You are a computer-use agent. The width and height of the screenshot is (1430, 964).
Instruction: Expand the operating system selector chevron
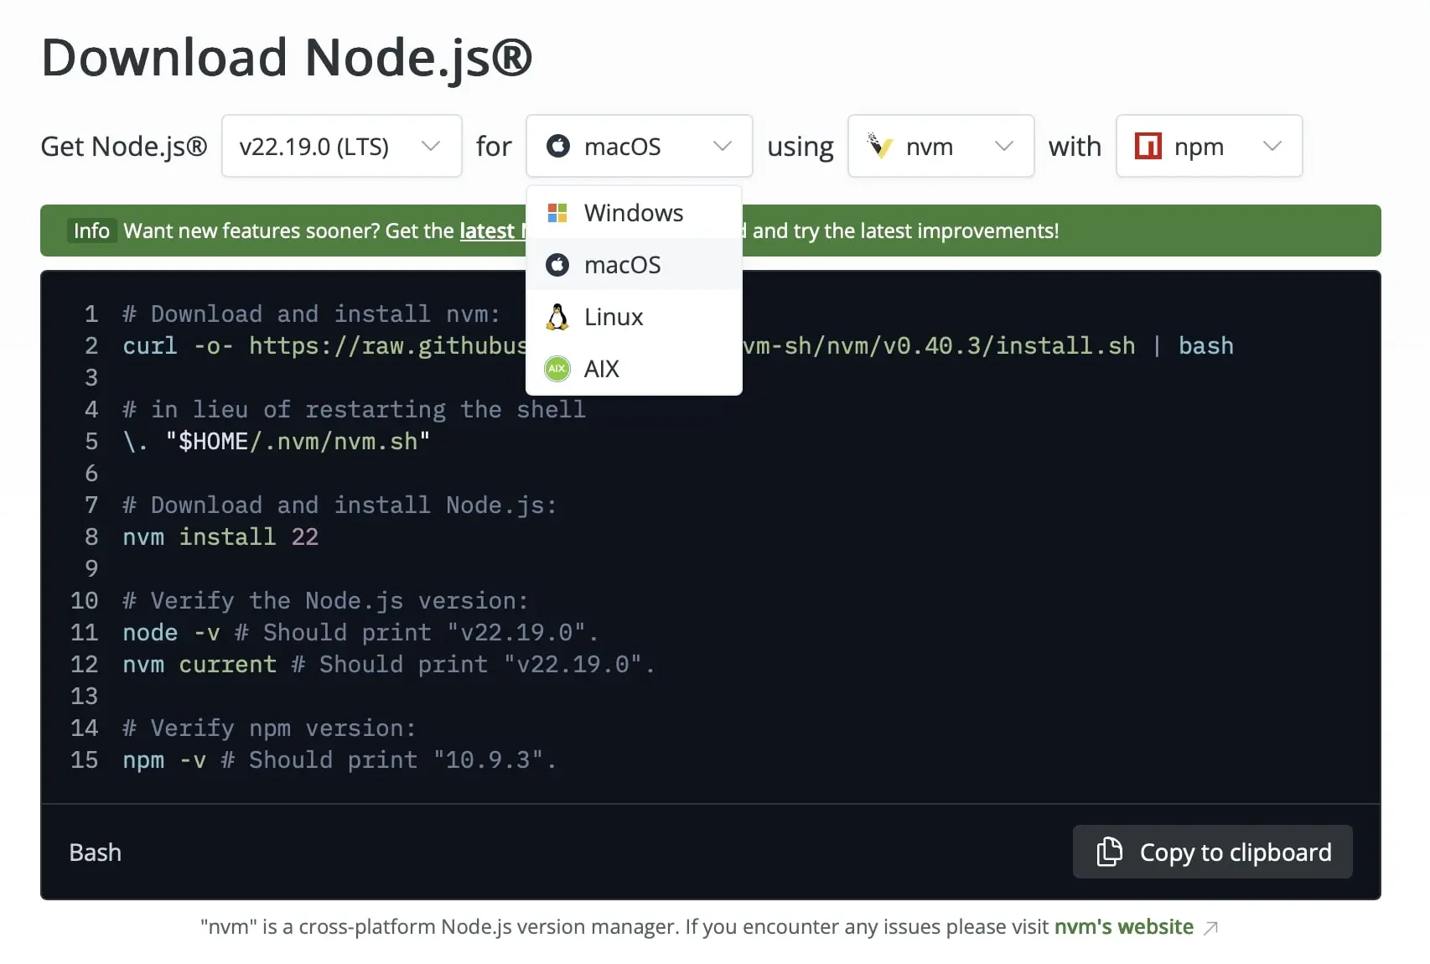722,146
